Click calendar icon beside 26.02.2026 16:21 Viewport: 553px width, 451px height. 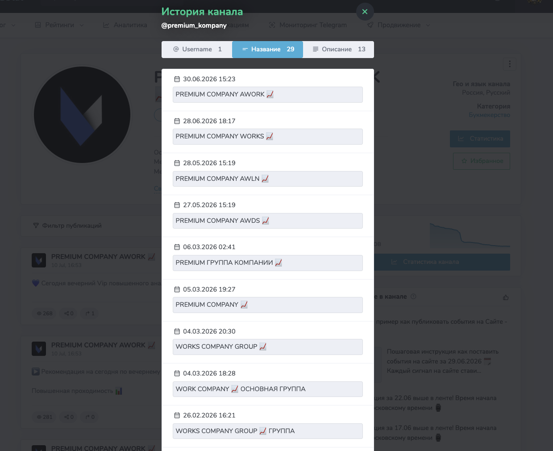click(x=177, y=415)
